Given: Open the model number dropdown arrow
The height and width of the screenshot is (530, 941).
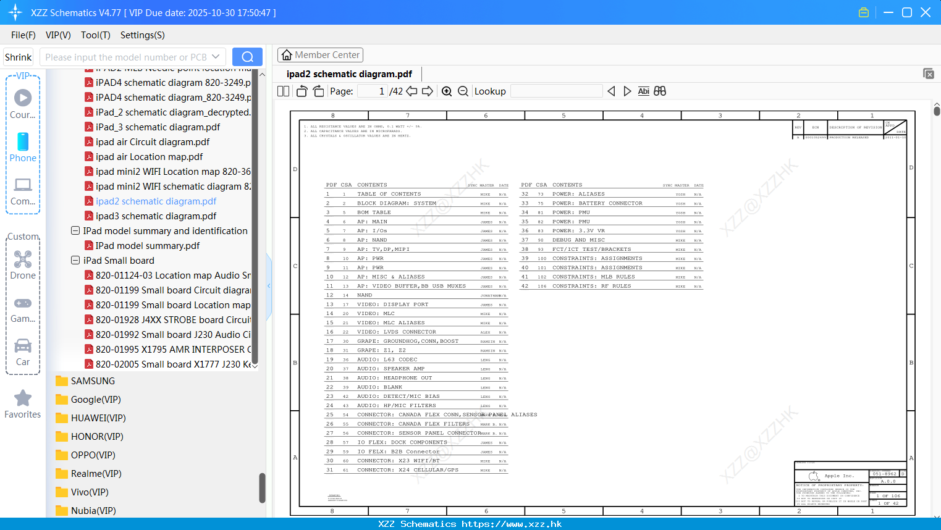Looking at the screenshot, I should (x=216, y=57).
